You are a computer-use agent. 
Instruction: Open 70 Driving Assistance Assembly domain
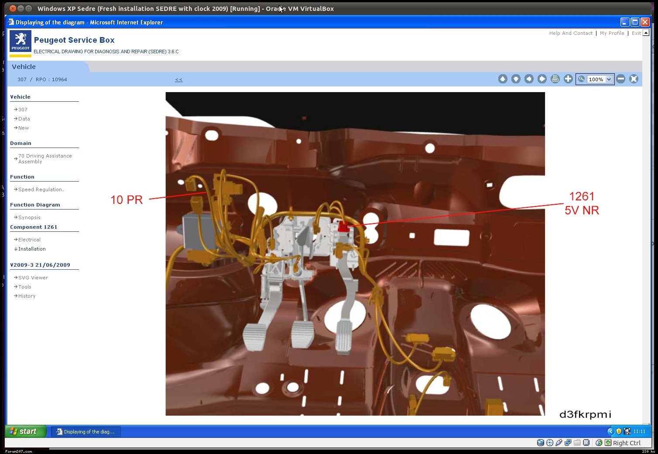point(45,158)
